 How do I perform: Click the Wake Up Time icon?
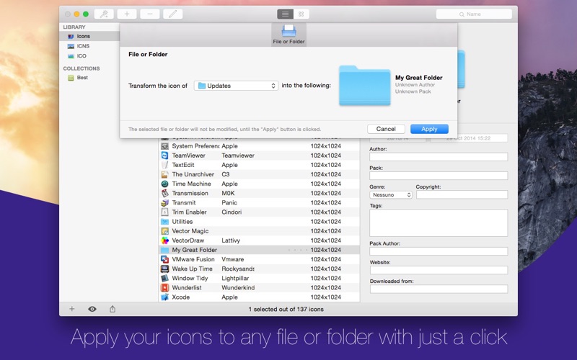pos(165,269)
